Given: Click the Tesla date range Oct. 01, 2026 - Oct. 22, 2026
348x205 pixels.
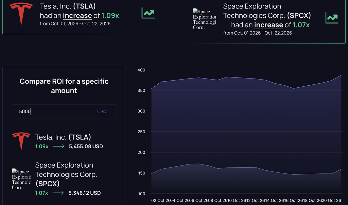Looking at the screenshot, I should 75,23.
